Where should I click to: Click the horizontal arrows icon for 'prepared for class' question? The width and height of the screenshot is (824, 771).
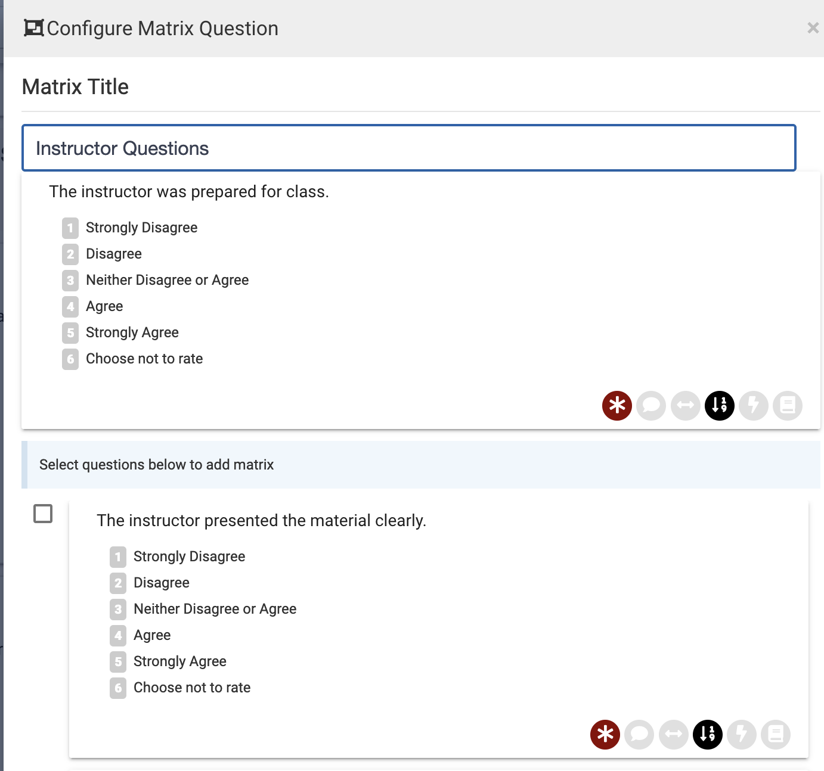[x=686, y=406]
